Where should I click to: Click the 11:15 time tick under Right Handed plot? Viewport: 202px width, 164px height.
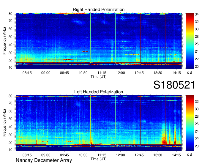[102, 73]
